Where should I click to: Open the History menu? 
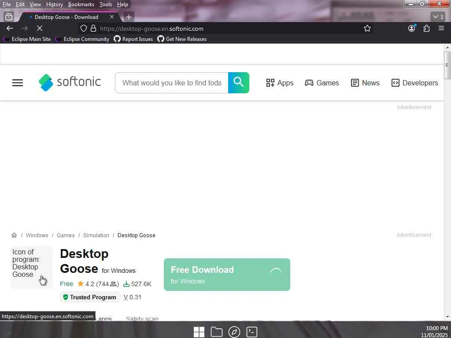click(55, 4)
